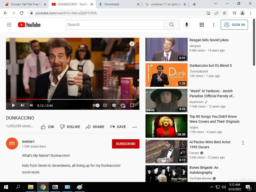Open Chrome tab search dropdown

click(x=216, y=3)
